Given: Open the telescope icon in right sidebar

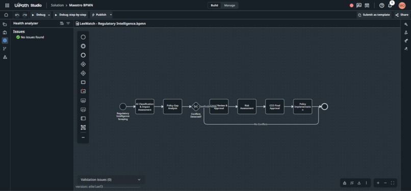Looking at the screenshot, I should 406,41.
